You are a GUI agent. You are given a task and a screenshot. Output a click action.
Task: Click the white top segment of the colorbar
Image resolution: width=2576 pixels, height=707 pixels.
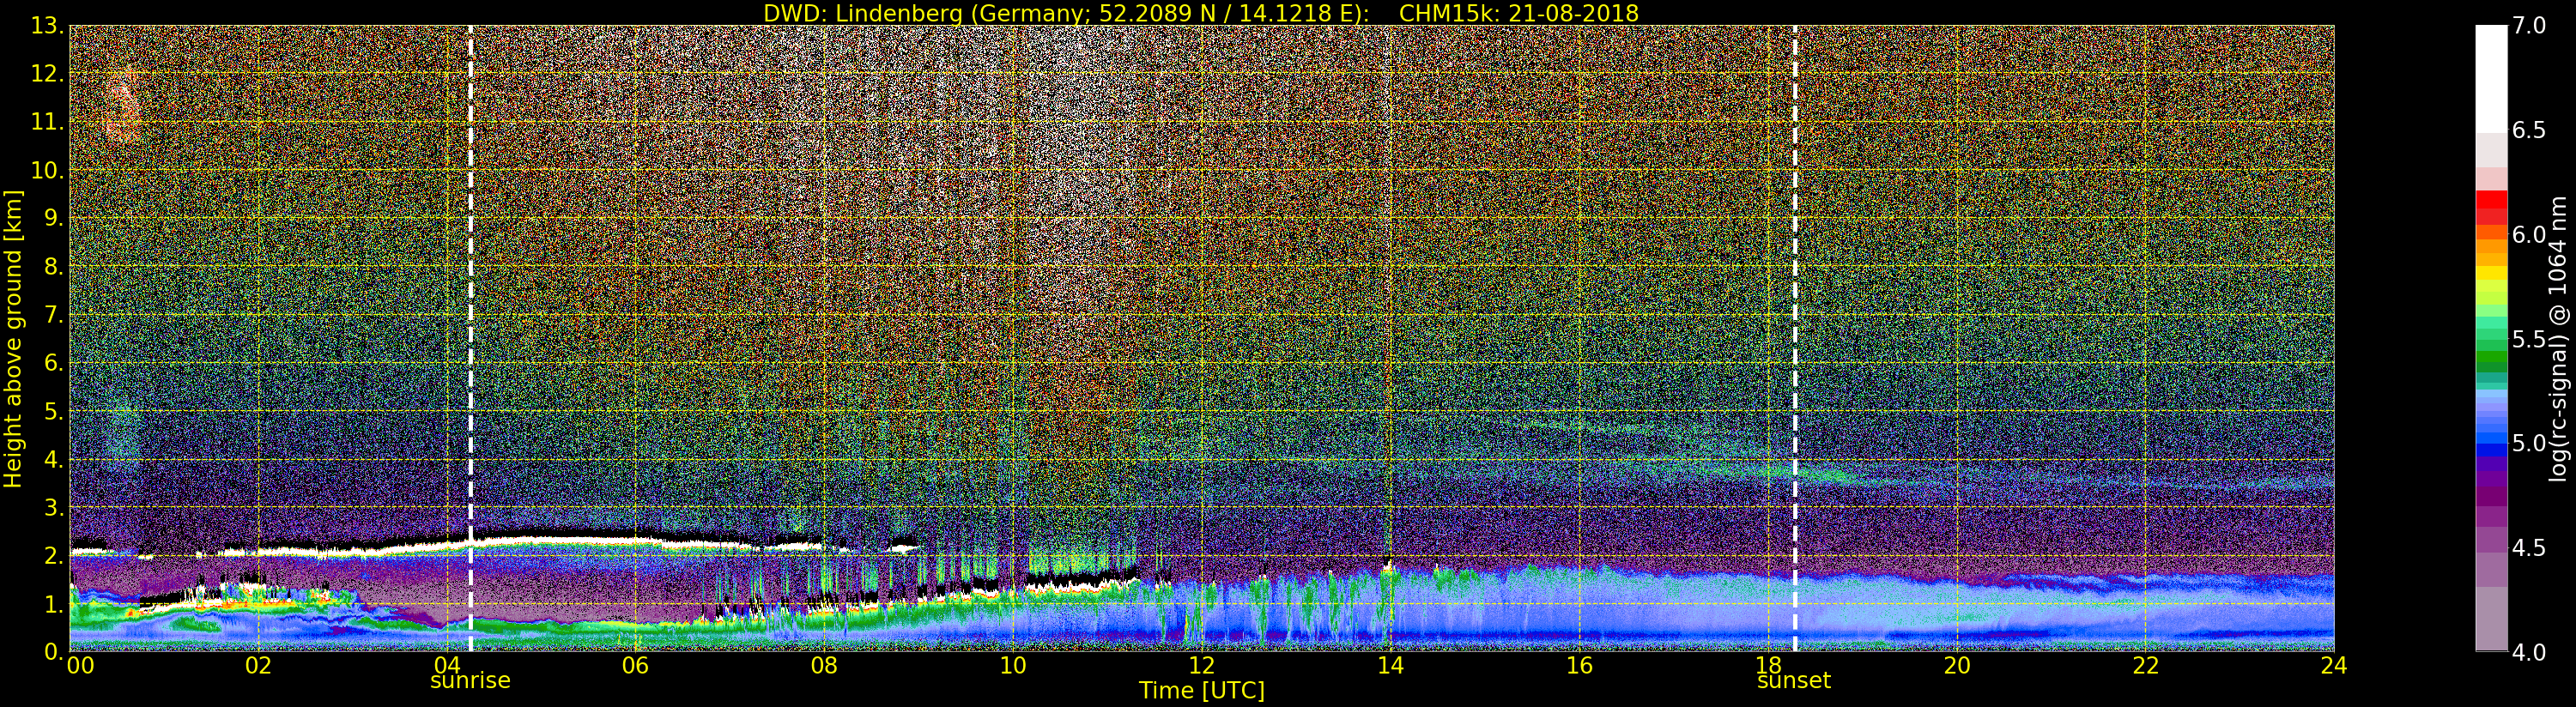point(2491,80)
